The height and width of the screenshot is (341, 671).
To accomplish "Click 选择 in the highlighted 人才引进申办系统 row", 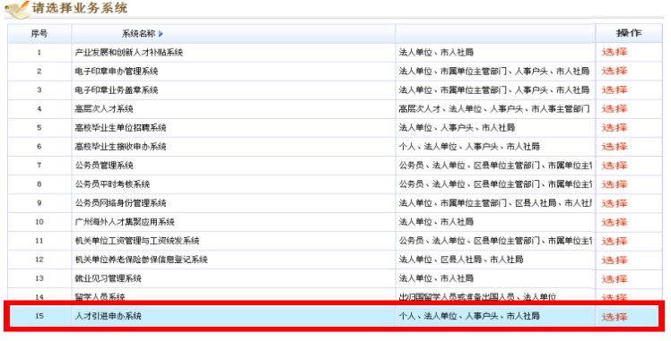I will pos(614,317).
